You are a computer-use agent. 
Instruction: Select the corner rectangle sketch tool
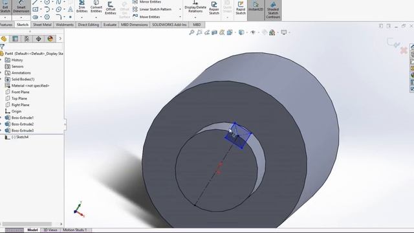pyautogui.click(x=36, y=9)
